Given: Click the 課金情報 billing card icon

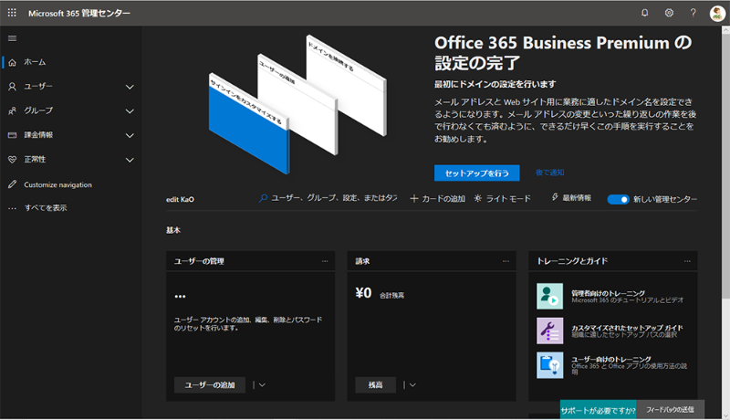Looking at the screenshot, I should (x=13, y=135).
